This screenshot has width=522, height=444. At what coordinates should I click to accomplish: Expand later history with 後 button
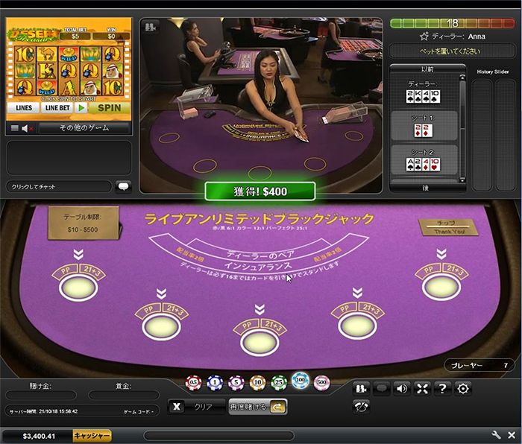(x=425, y=188)
